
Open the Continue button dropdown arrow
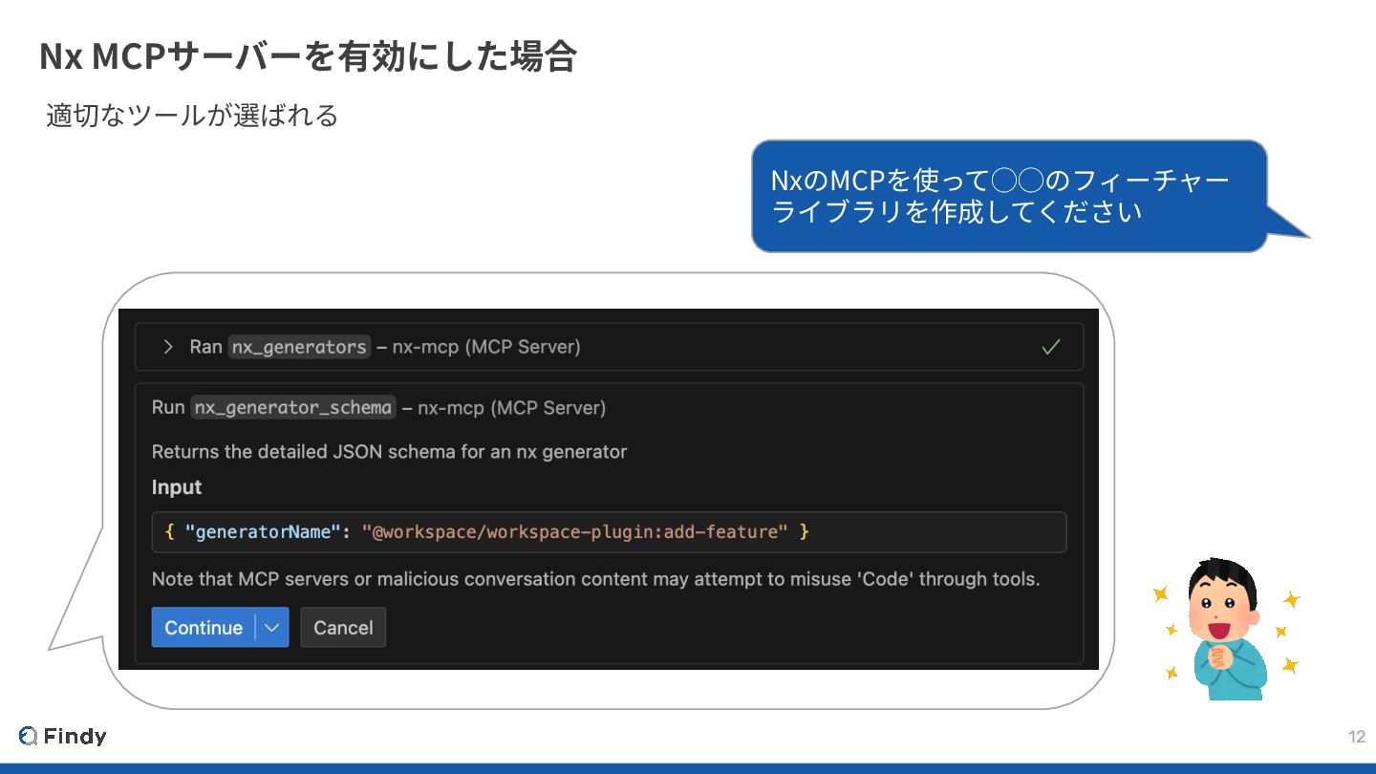[x=272, y=628]
